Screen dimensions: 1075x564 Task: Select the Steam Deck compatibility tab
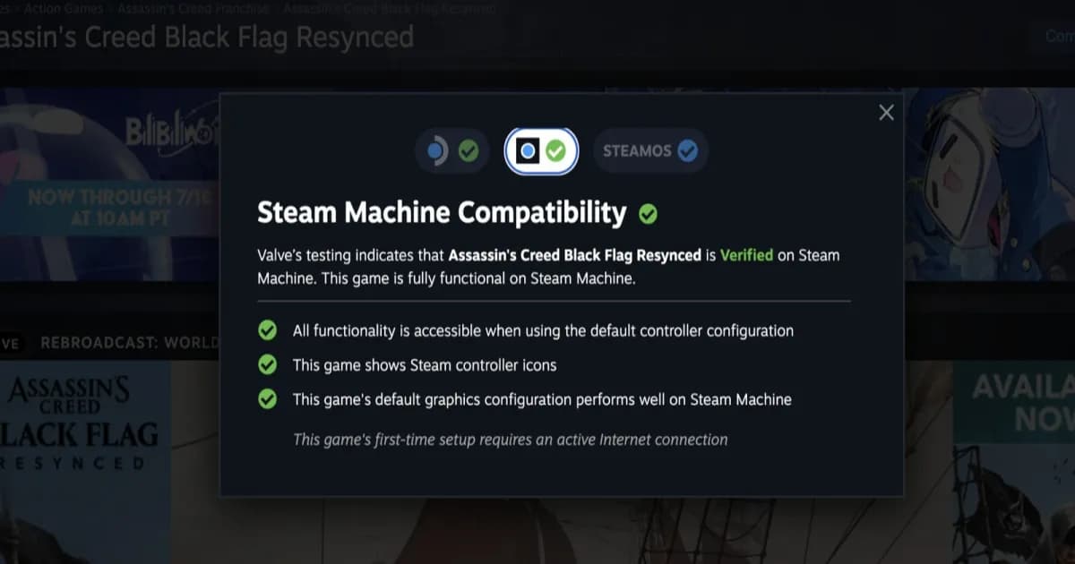(452, 150)
